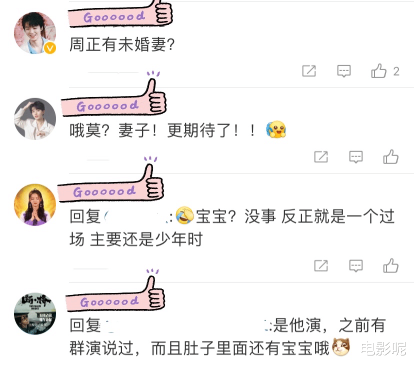Screen dimensions: 414x366
Task: Repost the comment 周正有未婚妻?
Action: coord(309,71)
